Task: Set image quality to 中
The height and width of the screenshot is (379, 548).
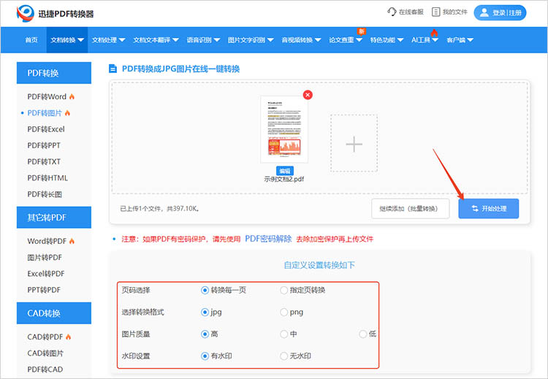Action: click(x=283, y=334)
